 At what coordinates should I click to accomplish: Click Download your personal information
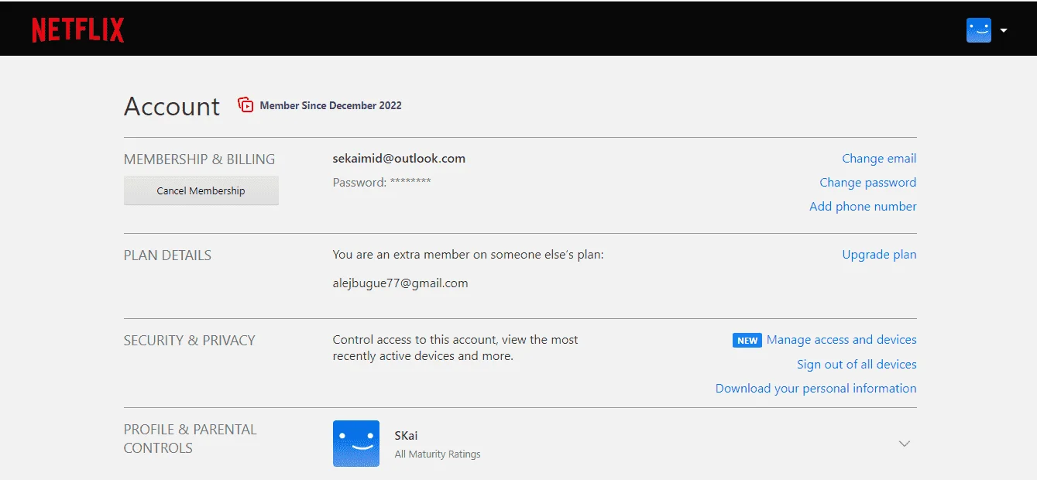(x=816, y=388)
